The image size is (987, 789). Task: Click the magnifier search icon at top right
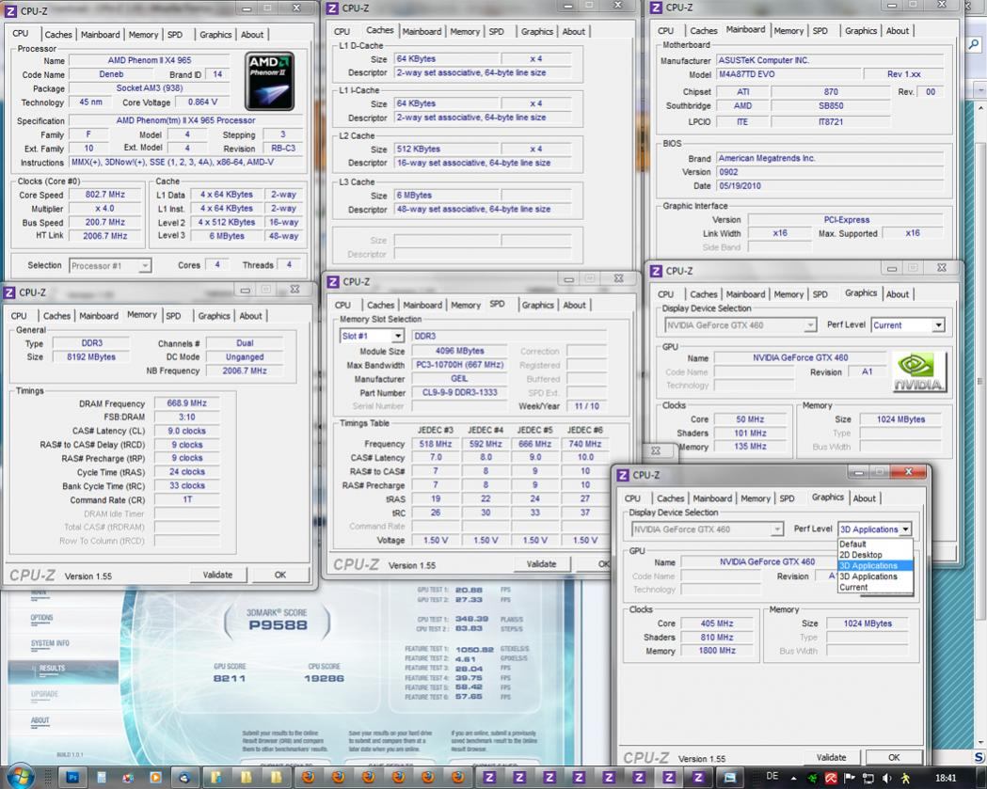tap(974, 45)
